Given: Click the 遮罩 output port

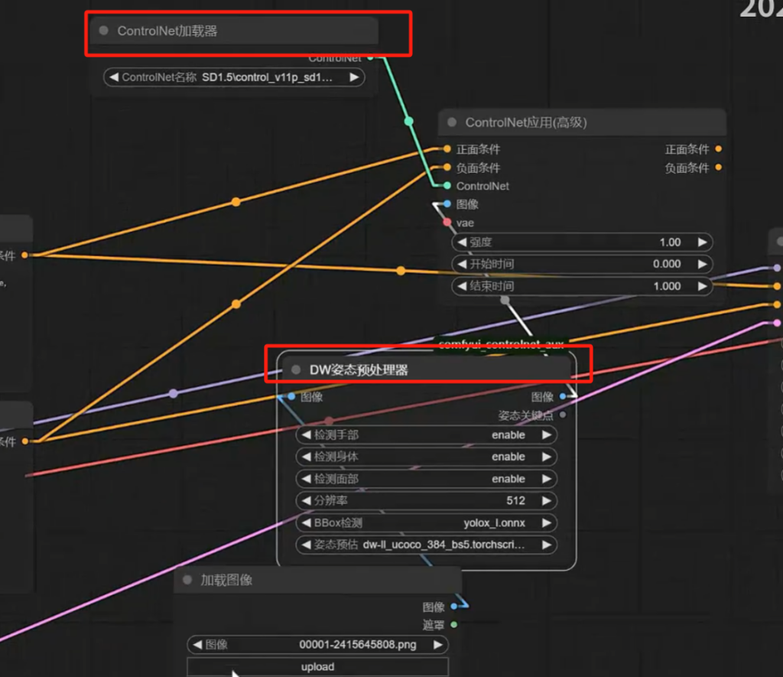Looking at the screenshot, I should click(x=454, y=625).
